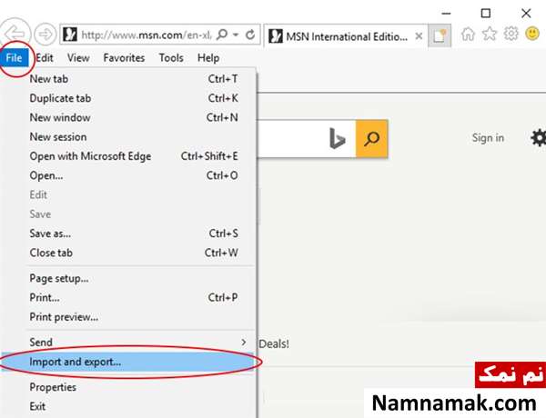Open a new tab with the new tab button
Screen dimensions: 546x418
pyautogui.click(x=440, y=35)
